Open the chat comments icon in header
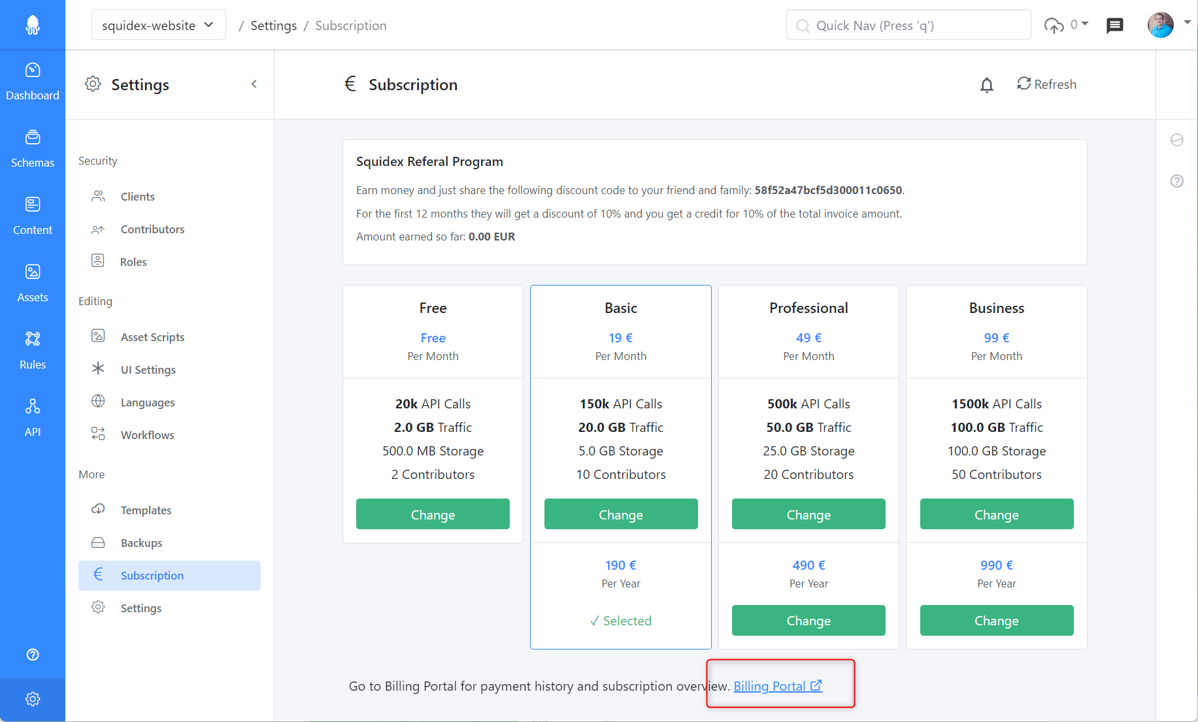The image size is (1198, 722). coord(1115,25)
